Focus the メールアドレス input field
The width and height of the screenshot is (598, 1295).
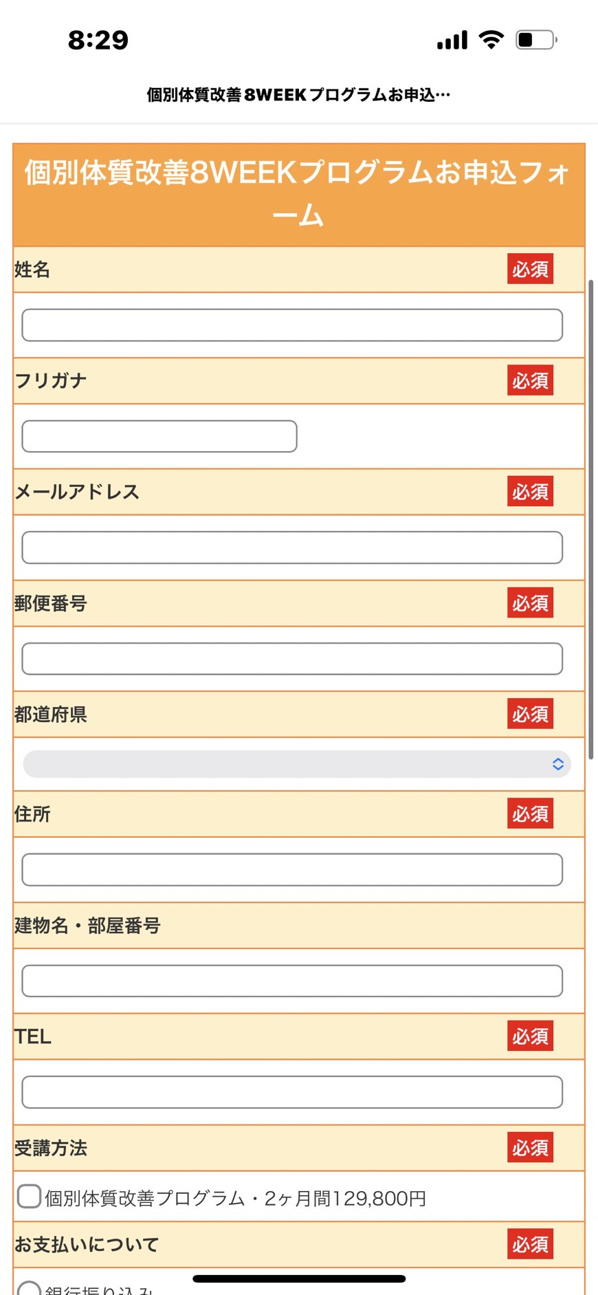point(292,547)
